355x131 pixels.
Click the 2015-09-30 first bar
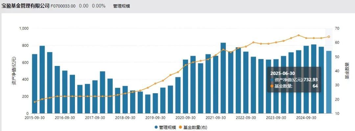(x=35, y=84)
